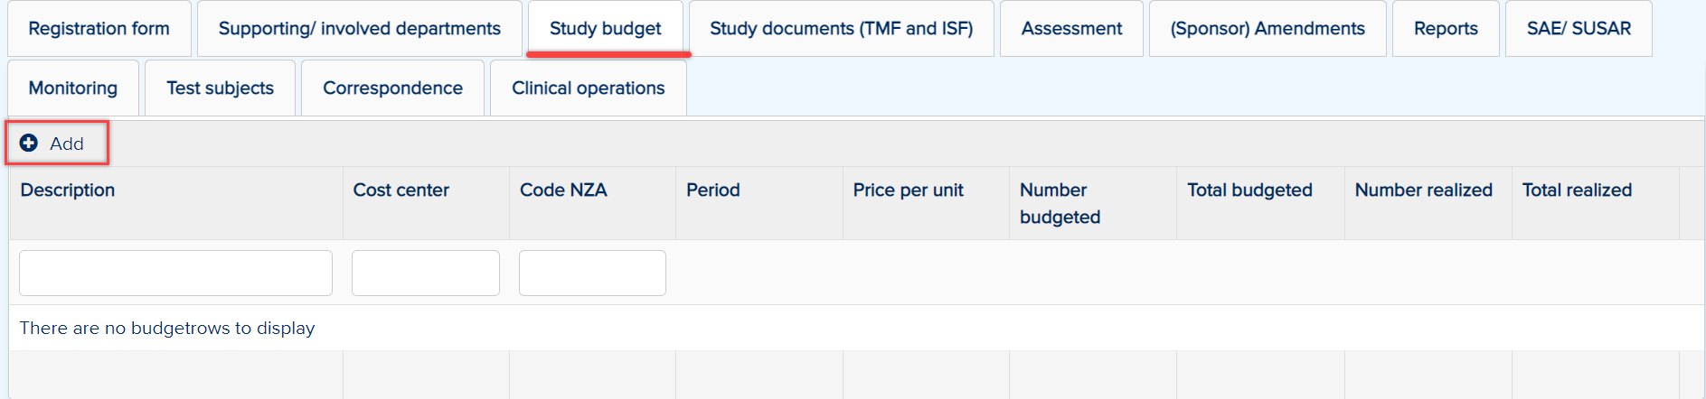Open the SAE/ SUSAR tab

point(1579,29)
